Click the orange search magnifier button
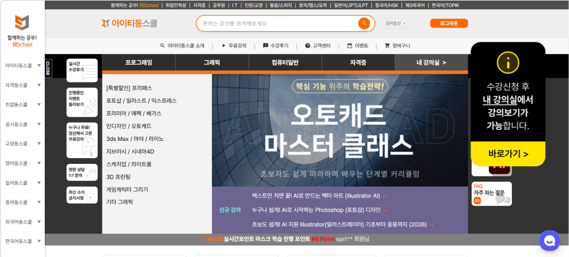Viewport: 569px width, 257px height. coord(363,24)
